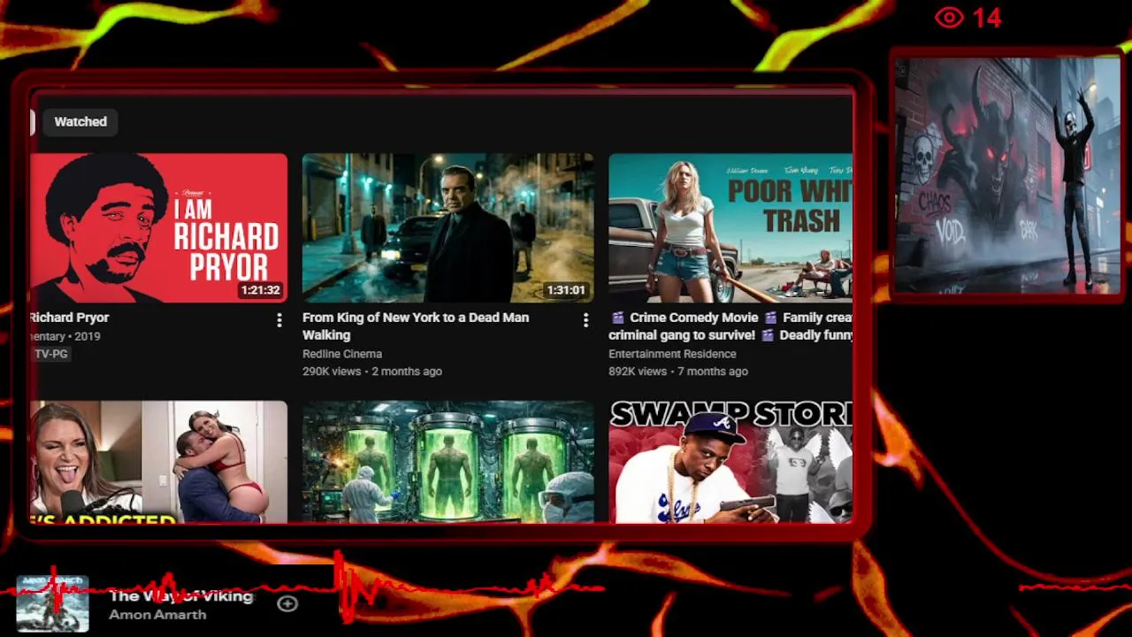
Task: Open I Am Richard Pryor thumbnail
Action: (x=158, y=228)
